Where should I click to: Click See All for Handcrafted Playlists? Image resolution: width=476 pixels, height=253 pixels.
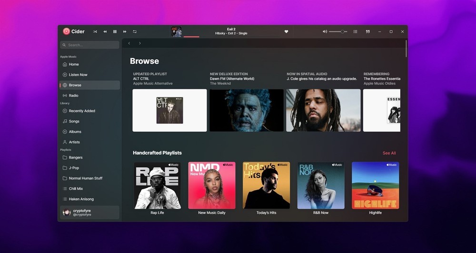(389, 153)
